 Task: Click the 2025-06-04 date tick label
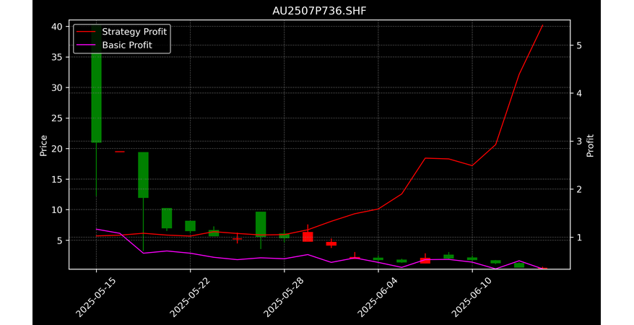(378, 298)
